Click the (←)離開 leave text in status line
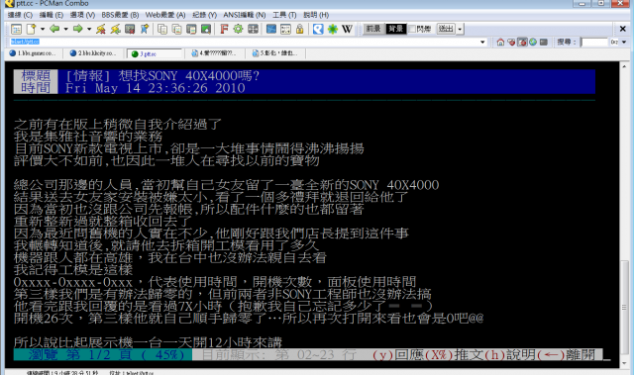Viewport: 634px width, 375px height. click(x=567, y=355)
